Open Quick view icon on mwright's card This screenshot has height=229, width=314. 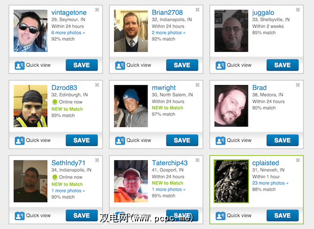[x=120, y=141]
